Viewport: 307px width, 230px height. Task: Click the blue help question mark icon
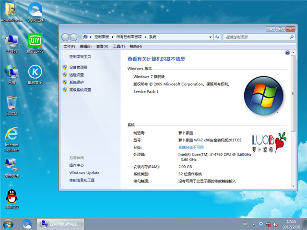[x=287, y=53]
